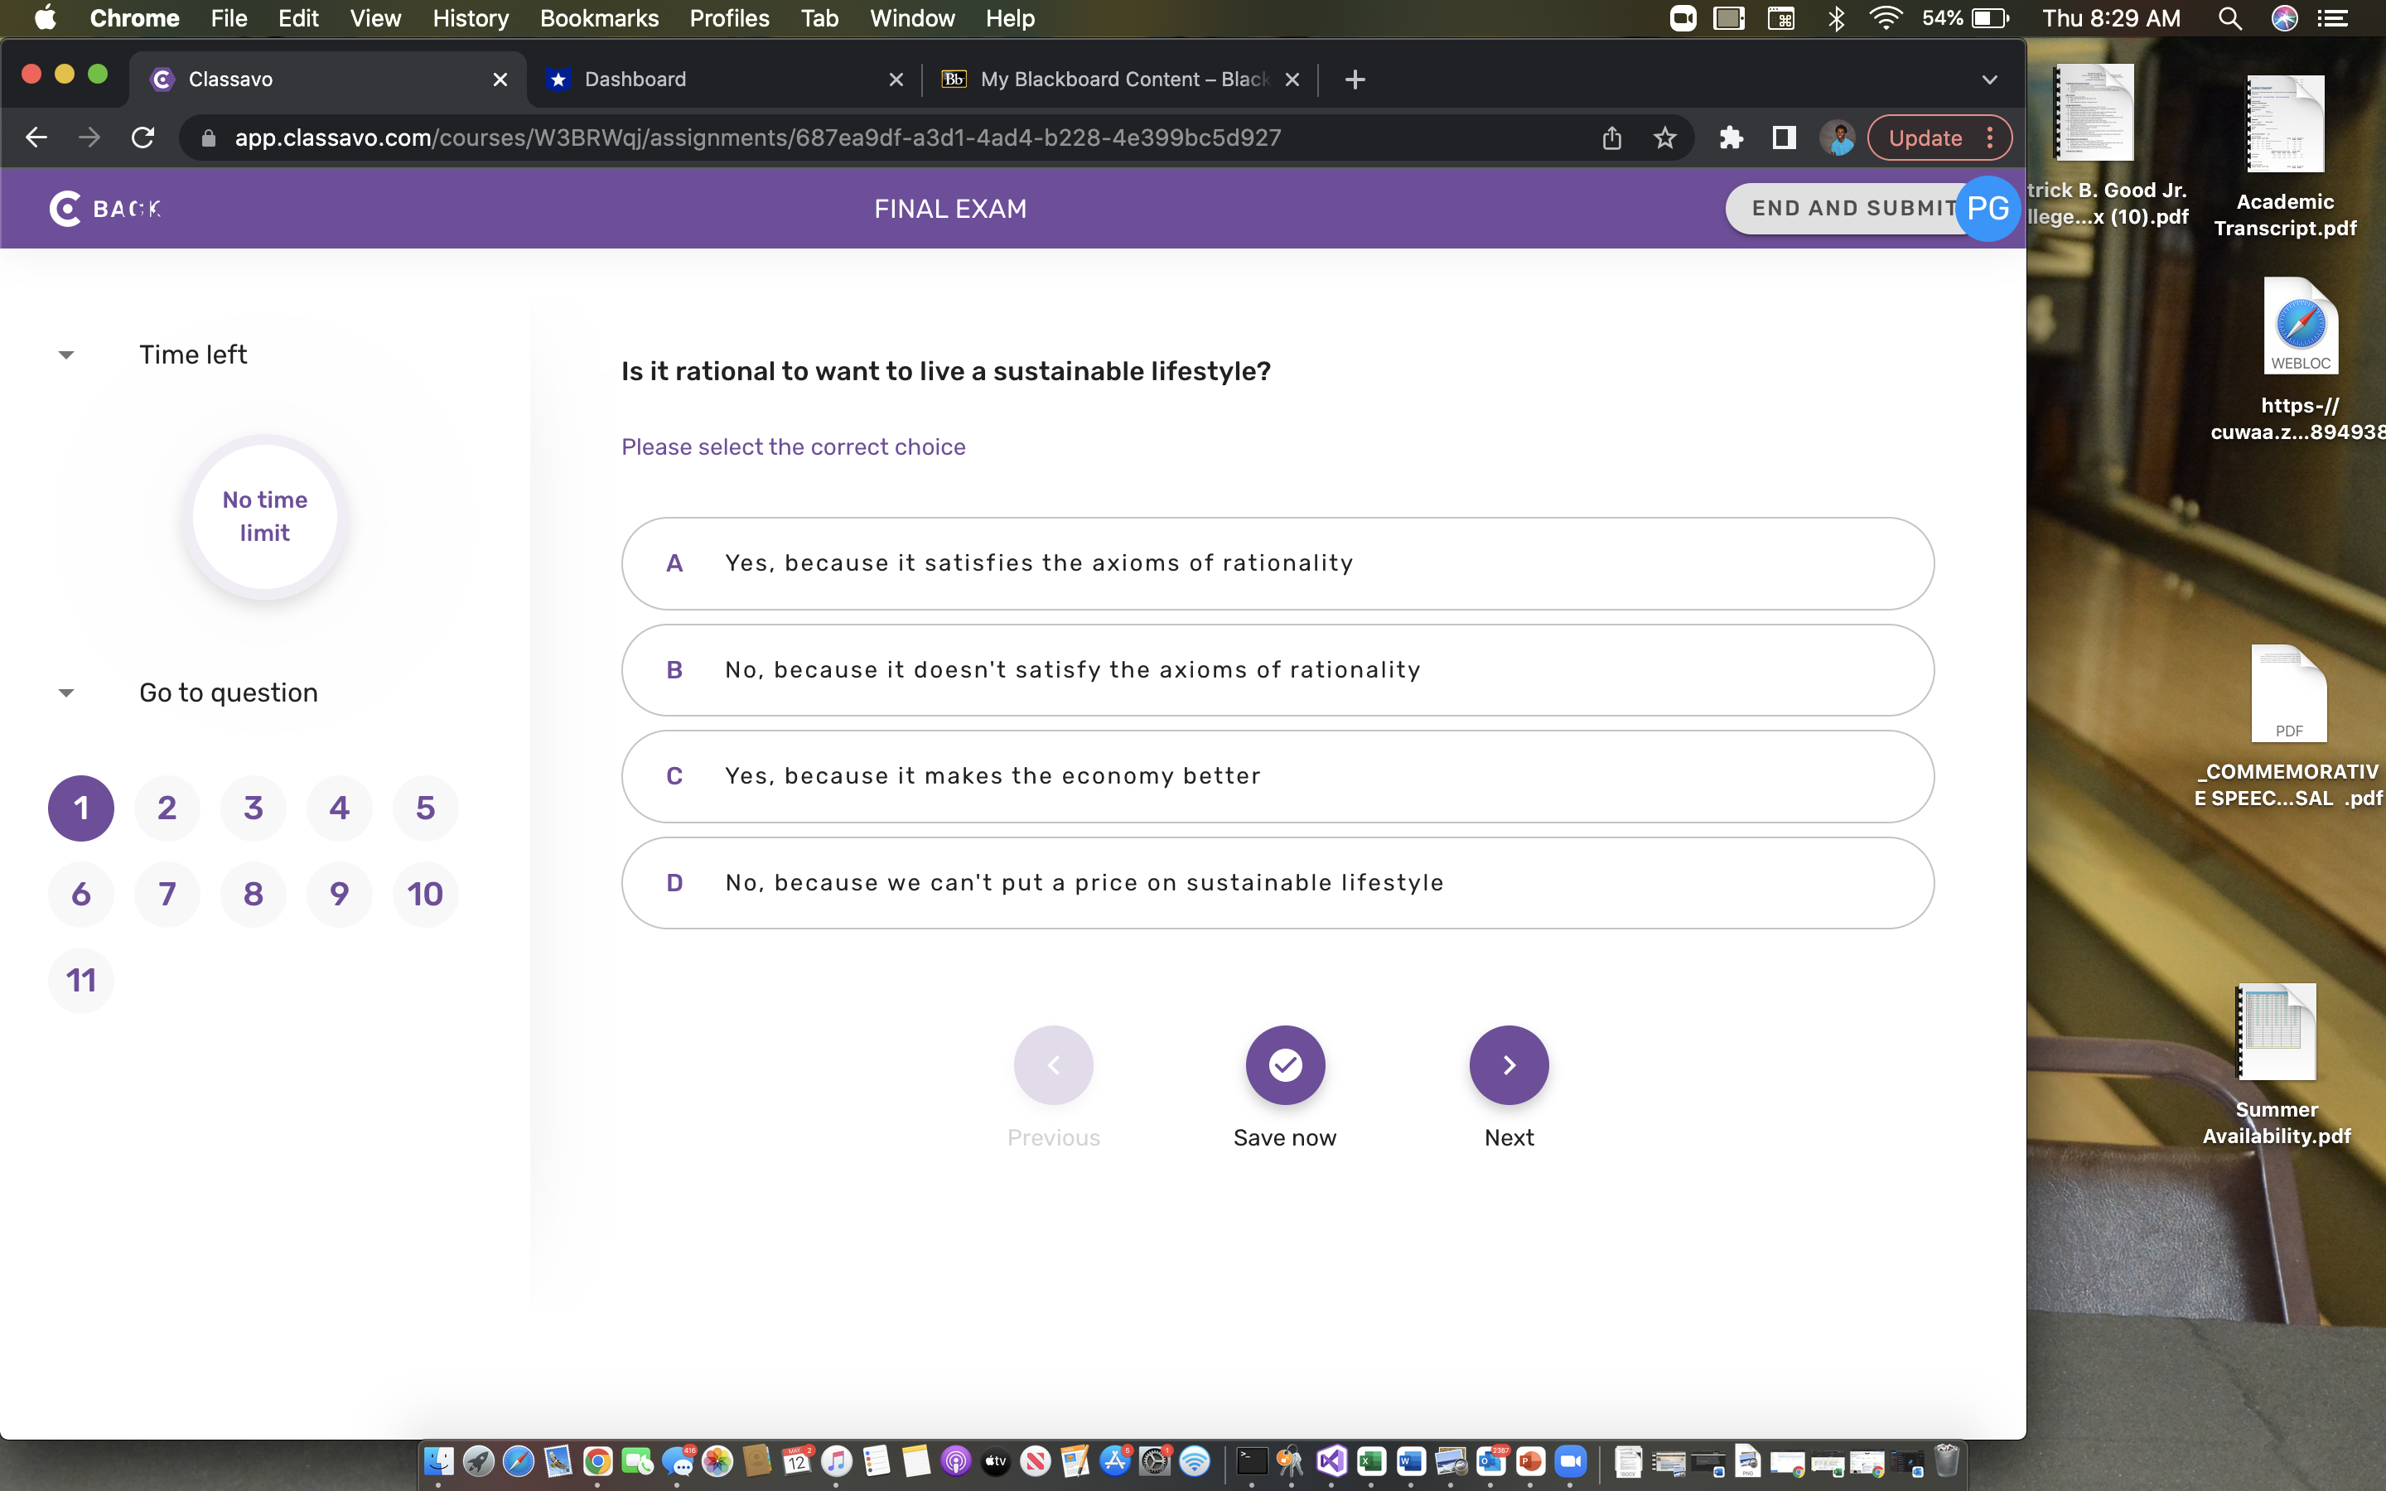Select answer A about axioms of rationality
2386x1491 pixels.
pyautogui.click(x=1276, y=563)
